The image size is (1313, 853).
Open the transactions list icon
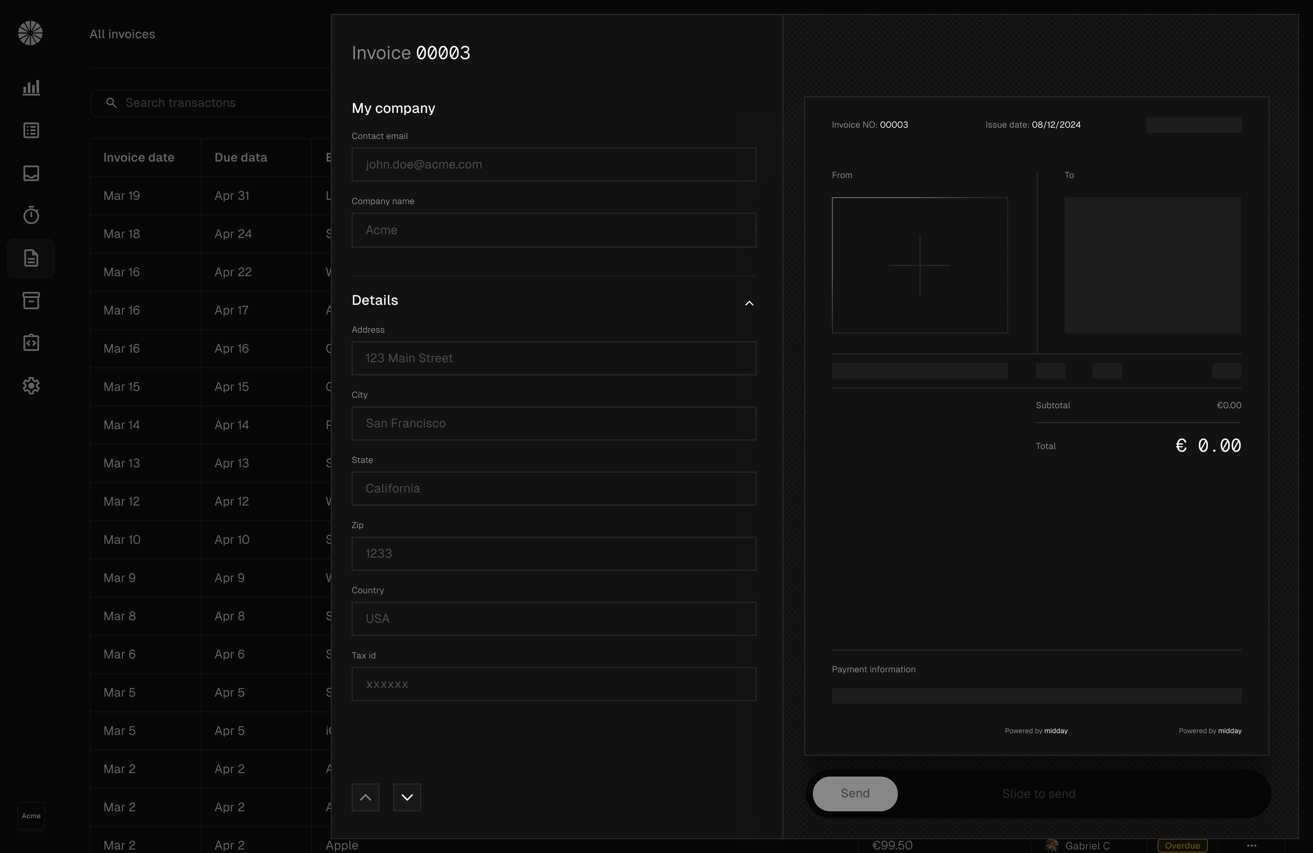[x=31, y=131]
